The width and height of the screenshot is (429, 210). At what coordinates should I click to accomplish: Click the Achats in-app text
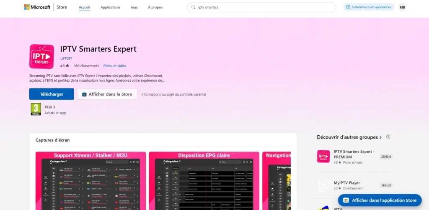[x=55, y=113]
